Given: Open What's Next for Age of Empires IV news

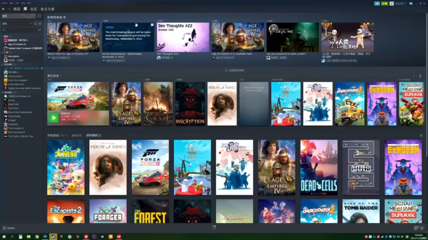Looking at the screenshot, I should (x=73, y=37).
